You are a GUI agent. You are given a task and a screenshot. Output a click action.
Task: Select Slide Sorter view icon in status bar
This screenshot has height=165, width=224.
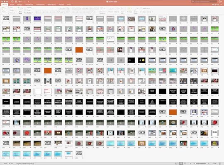point(181,163)
